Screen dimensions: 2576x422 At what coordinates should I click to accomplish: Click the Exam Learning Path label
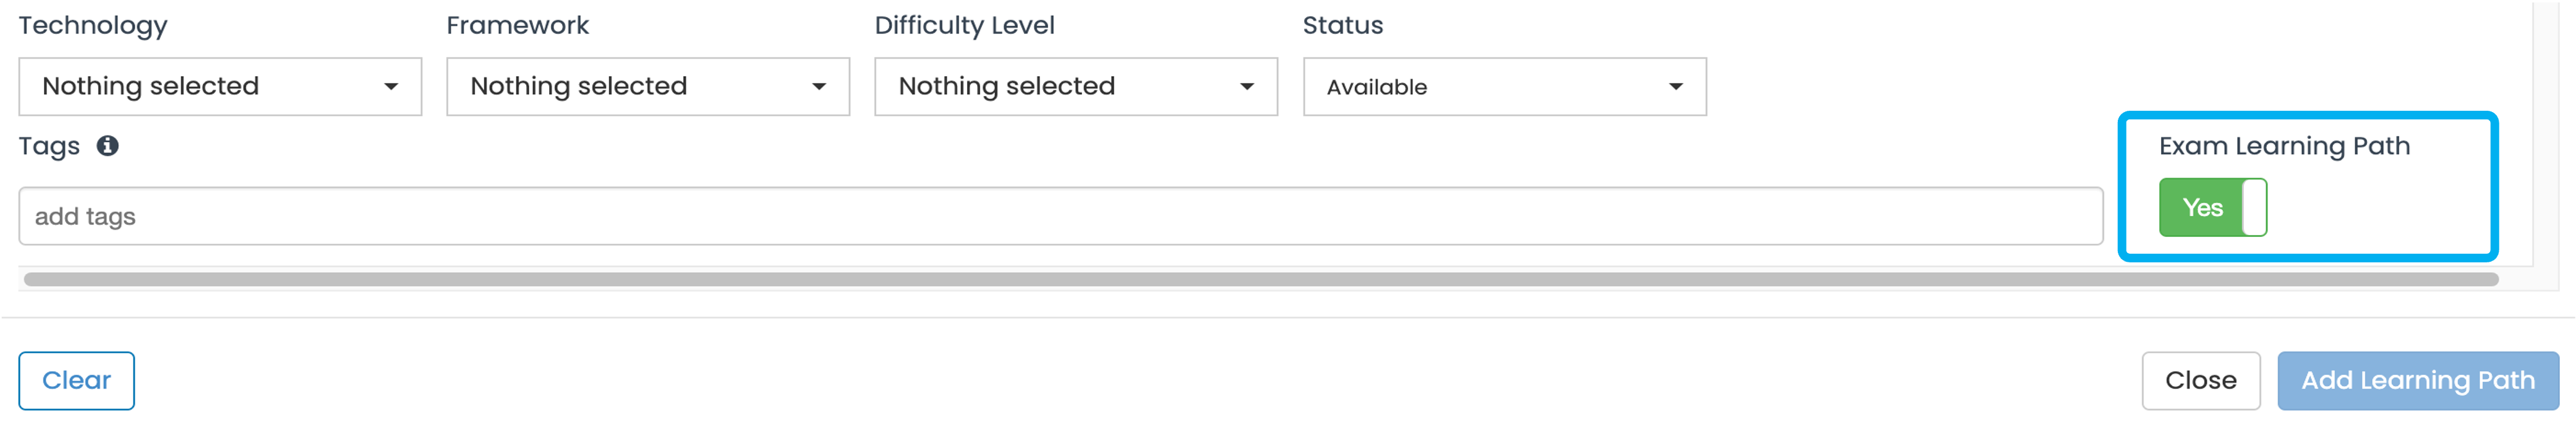coord(2284,146)
